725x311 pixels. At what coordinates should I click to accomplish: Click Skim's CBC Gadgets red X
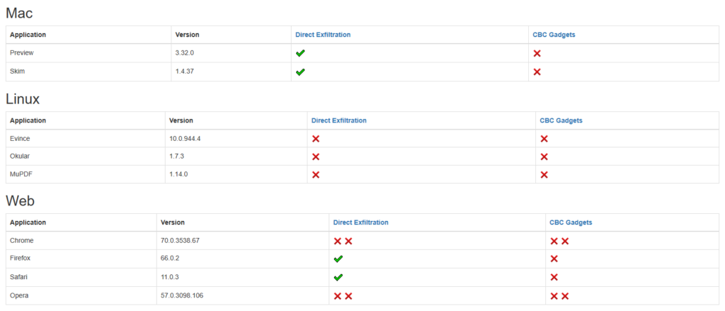pyautogui.click(x=537, y=72)
